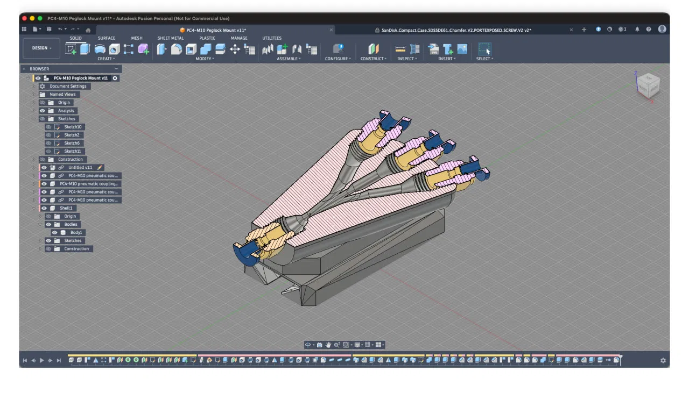Click the Save icon in the title toolbar

pyautogui.click(x=49, y=29)
